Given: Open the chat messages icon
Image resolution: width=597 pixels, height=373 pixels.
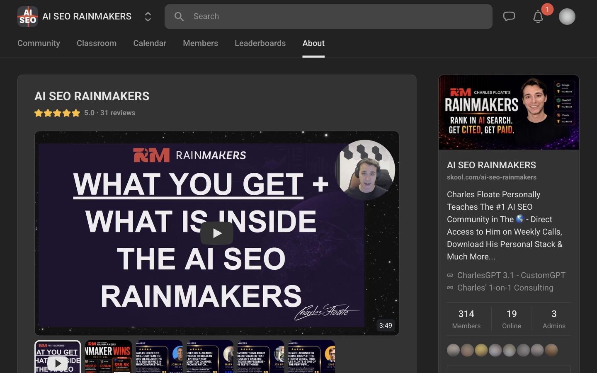Looking at the screenshot, I should [x=509, y=17].
